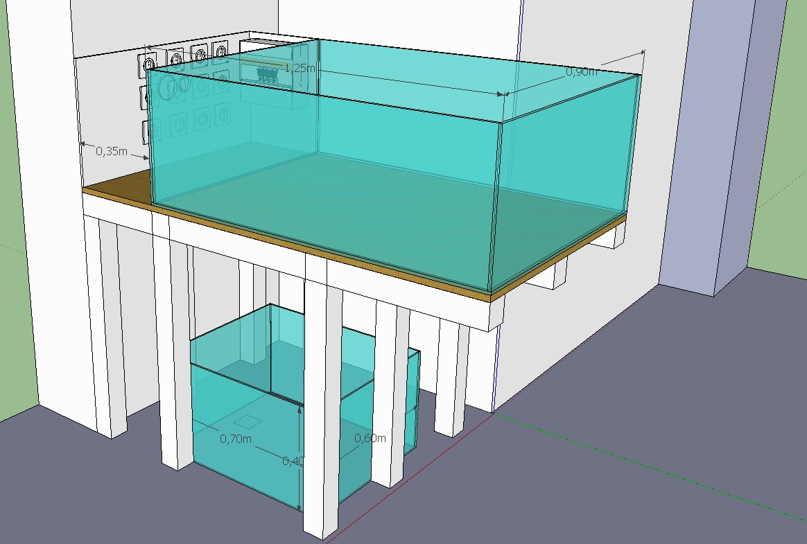This screenshot has height=544, width=807.
Task: Select the 1,25m dimension label
Action: click(x=300, y=68)
